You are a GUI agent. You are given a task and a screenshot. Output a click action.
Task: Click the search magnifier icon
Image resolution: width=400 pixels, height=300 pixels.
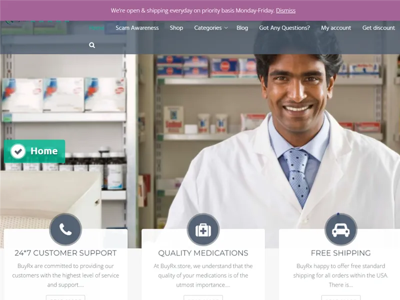tap(92, 45)
